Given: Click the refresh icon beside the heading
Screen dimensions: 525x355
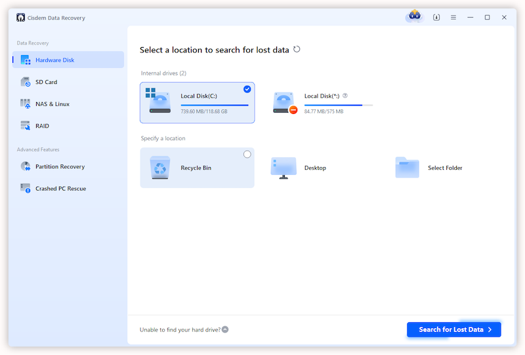Looking at the screenshot, I should pyautogui.click(x=297, y=49).
